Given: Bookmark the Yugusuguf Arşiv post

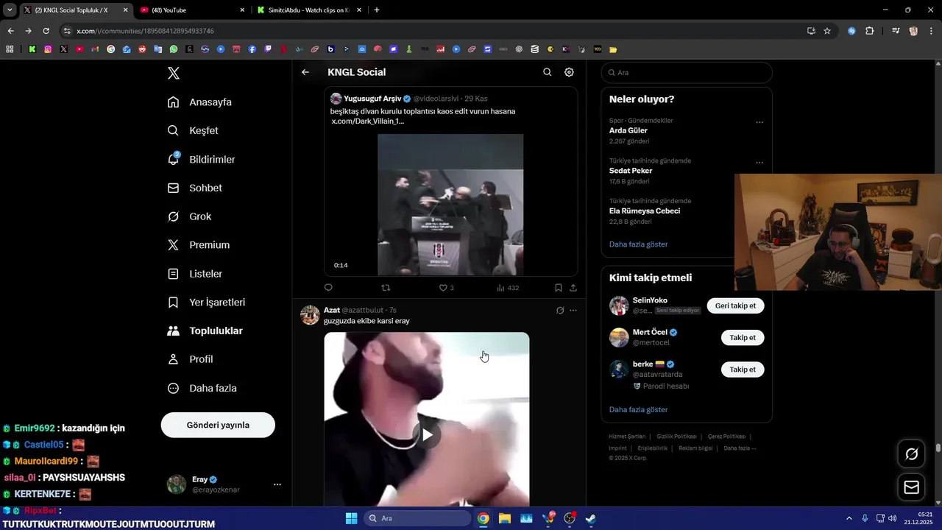Looking at the screenshot, I should point(559,288).
